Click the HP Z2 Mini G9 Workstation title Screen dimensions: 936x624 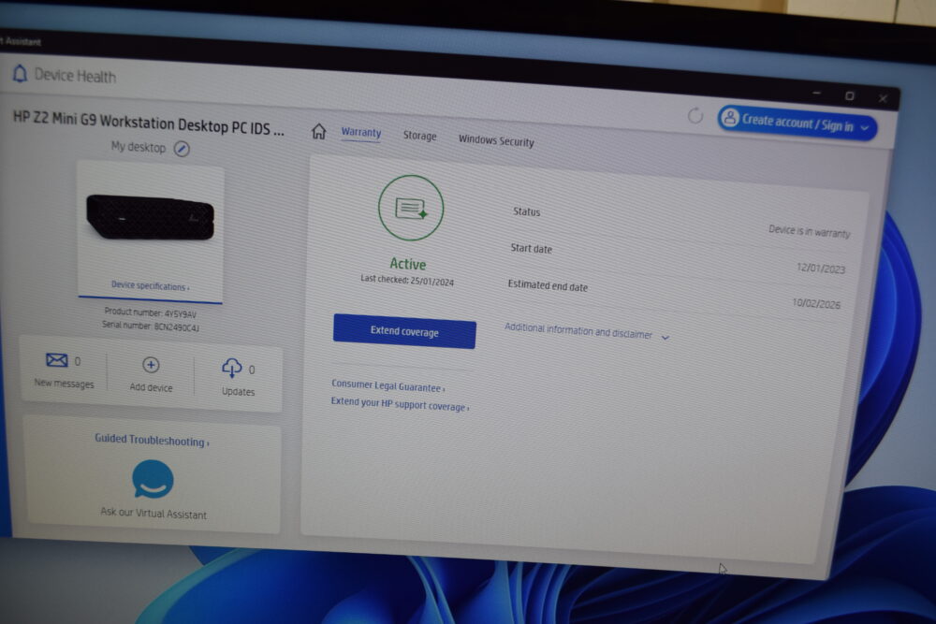(x=149, y=123)
